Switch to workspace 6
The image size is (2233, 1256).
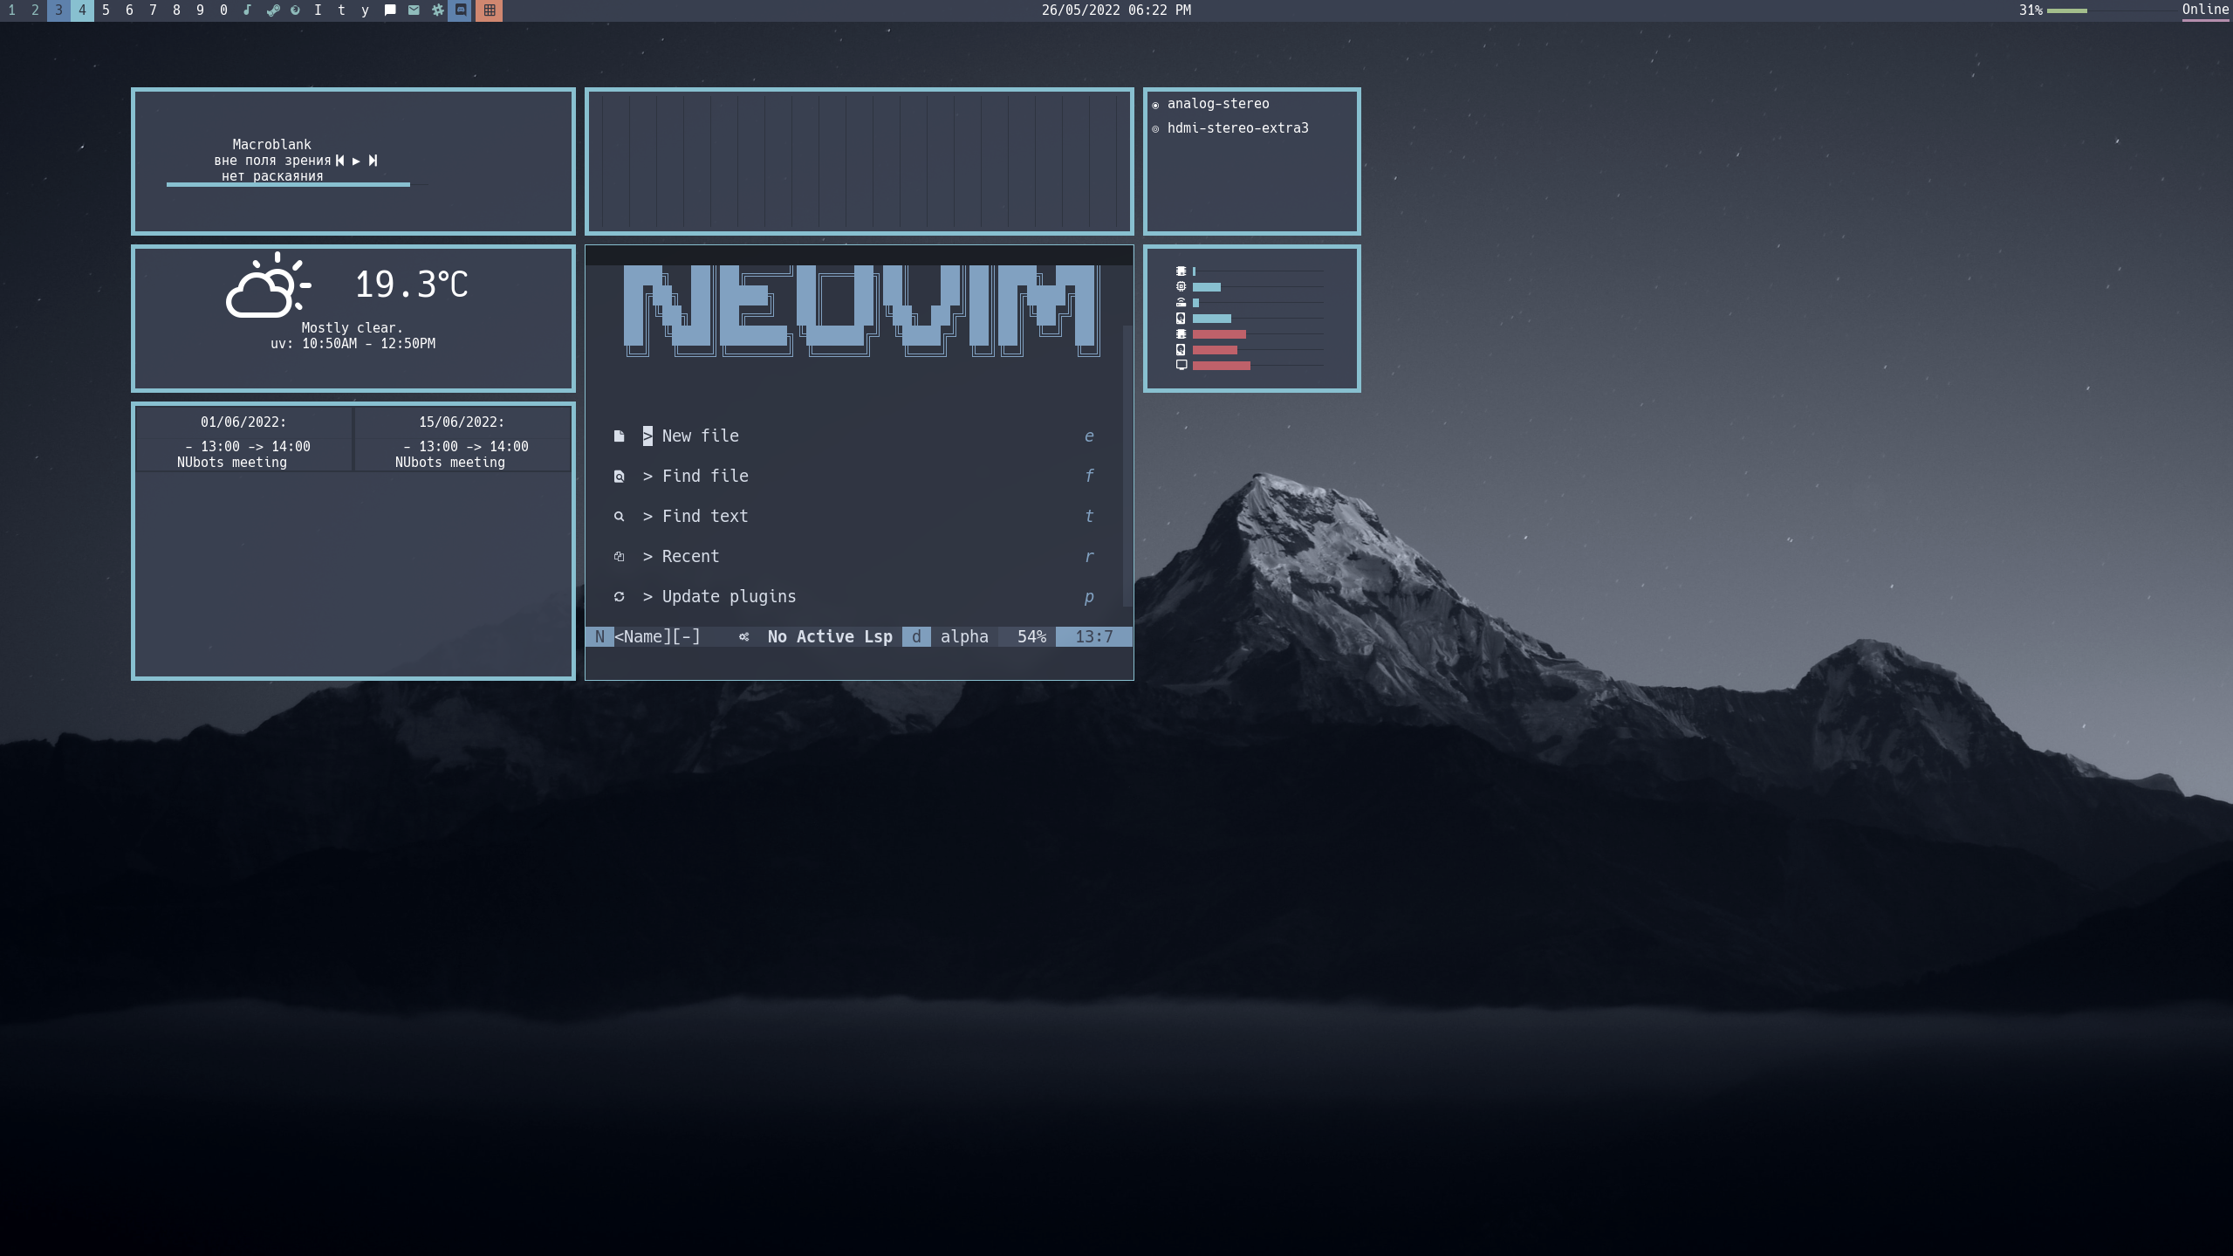pyautogui.click(x=129, y=10)
